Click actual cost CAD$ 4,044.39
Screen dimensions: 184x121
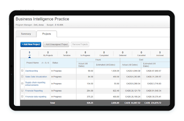(133, 71)
